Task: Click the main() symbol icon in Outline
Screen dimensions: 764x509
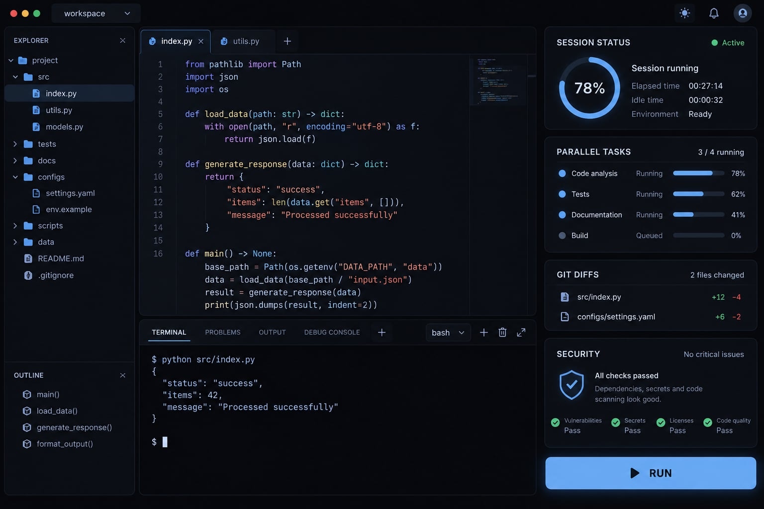Action: pyautogui.click(x=27, y=394)
